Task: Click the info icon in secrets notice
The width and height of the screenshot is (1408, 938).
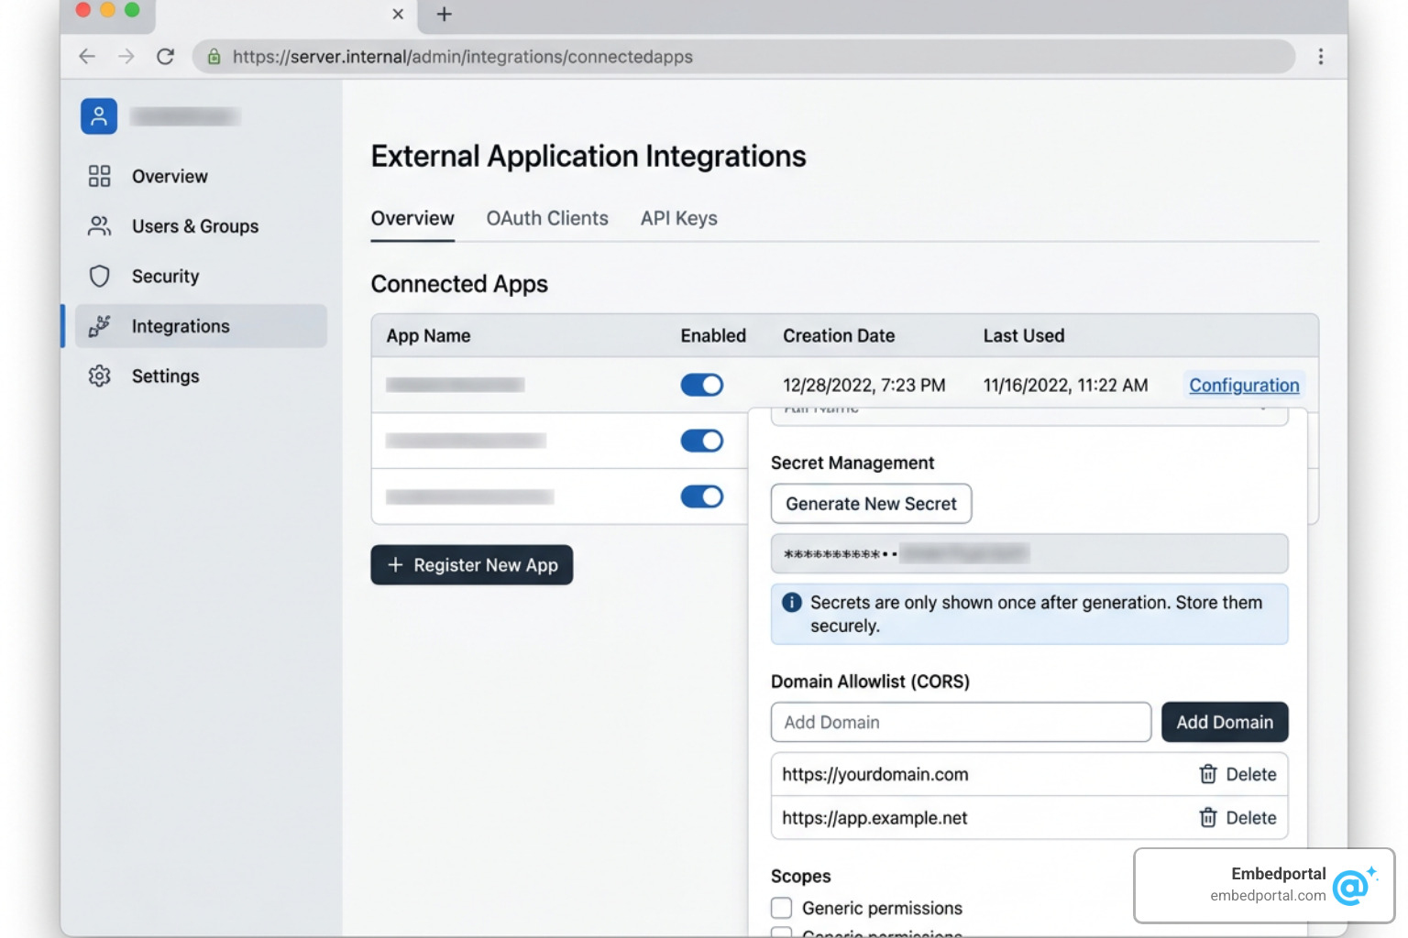Action: (x=792, y=603)
